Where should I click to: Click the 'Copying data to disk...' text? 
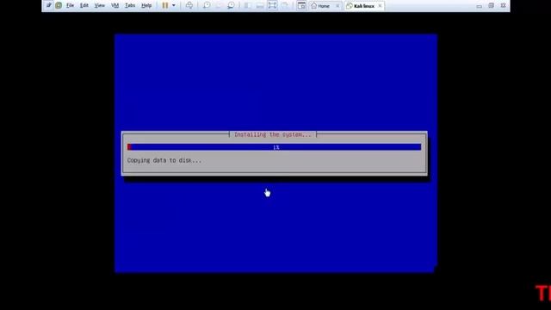coord(164,160)
